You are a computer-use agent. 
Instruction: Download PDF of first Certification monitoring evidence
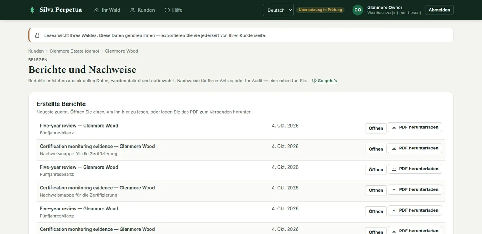pos(415,148)
